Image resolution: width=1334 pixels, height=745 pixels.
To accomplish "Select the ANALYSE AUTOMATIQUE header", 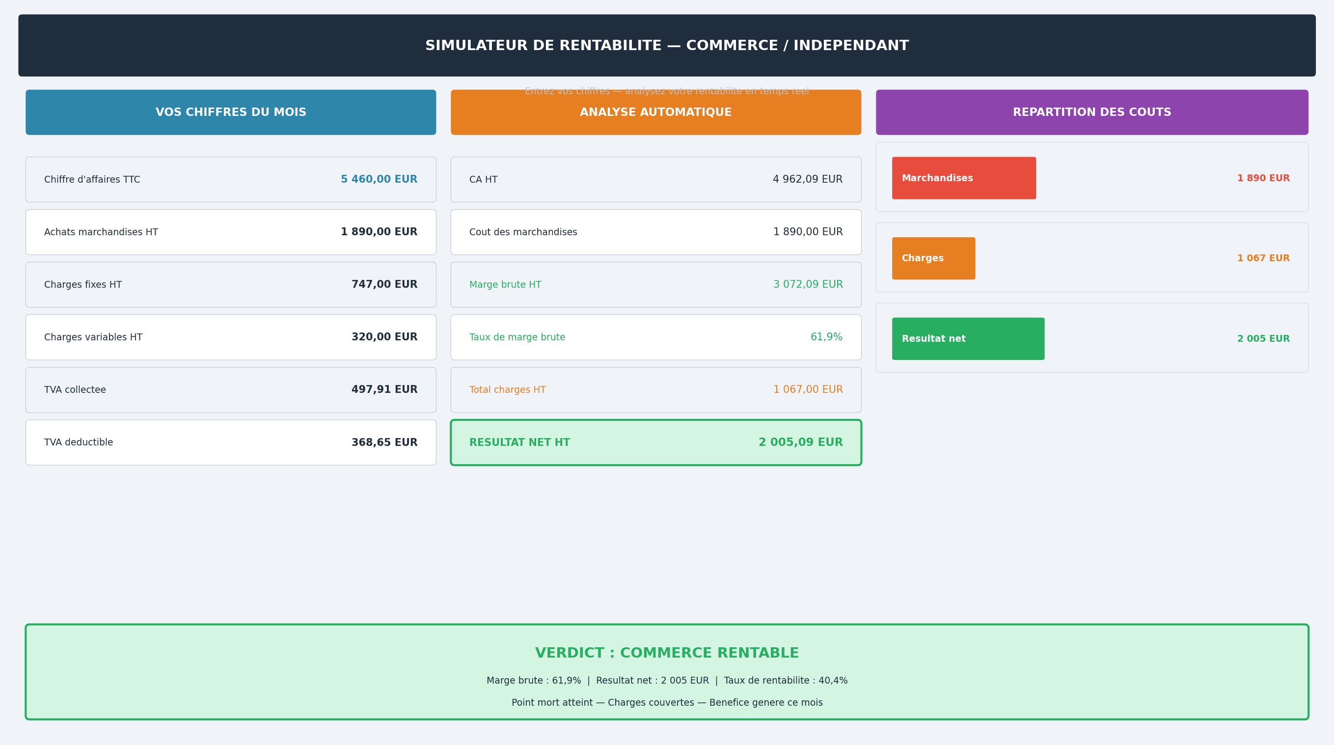I will (x=655, y=112).
